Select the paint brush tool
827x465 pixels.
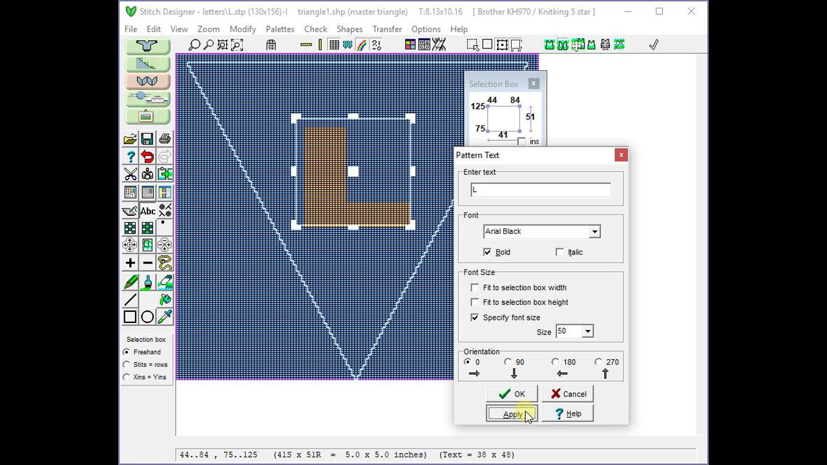[147, 282]
